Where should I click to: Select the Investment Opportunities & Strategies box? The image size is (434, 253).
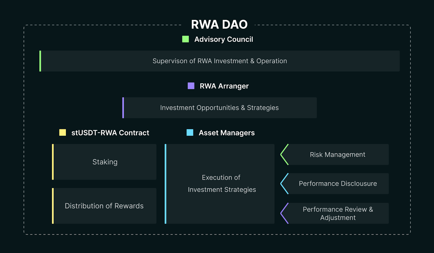(x=219, y=108)
